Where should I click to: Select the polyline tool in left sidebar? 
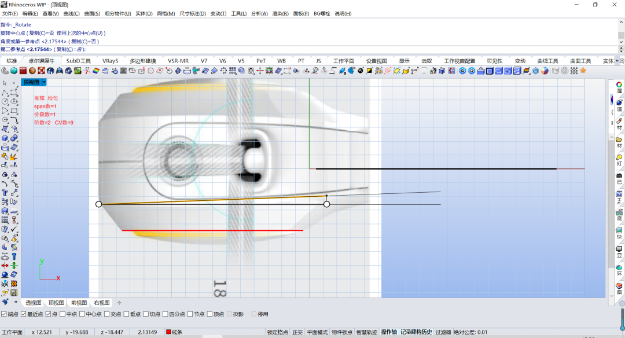5,93
